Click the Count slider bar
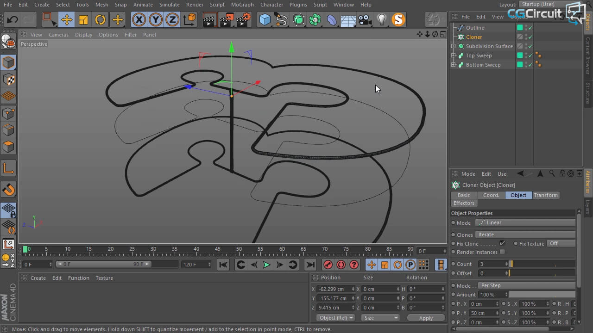593x333 pixels. coord(542,264)
